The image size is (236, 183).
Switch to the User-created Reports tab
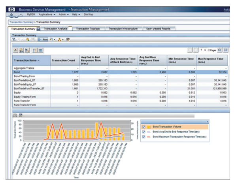click(x=158, y=29)
